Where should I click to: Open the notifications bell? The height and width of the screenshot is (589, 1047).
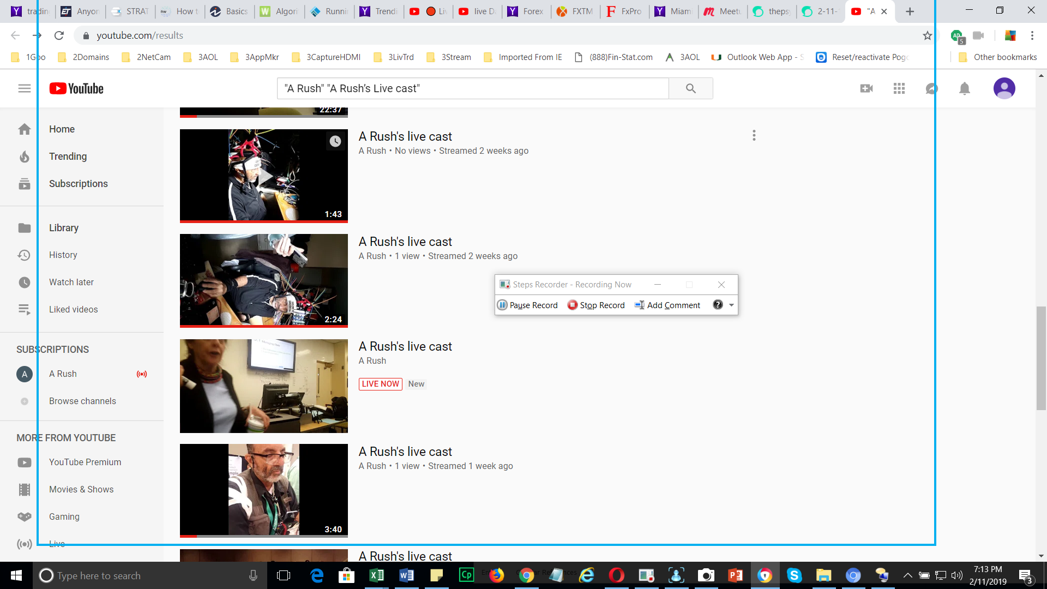[x=965, y=88]
